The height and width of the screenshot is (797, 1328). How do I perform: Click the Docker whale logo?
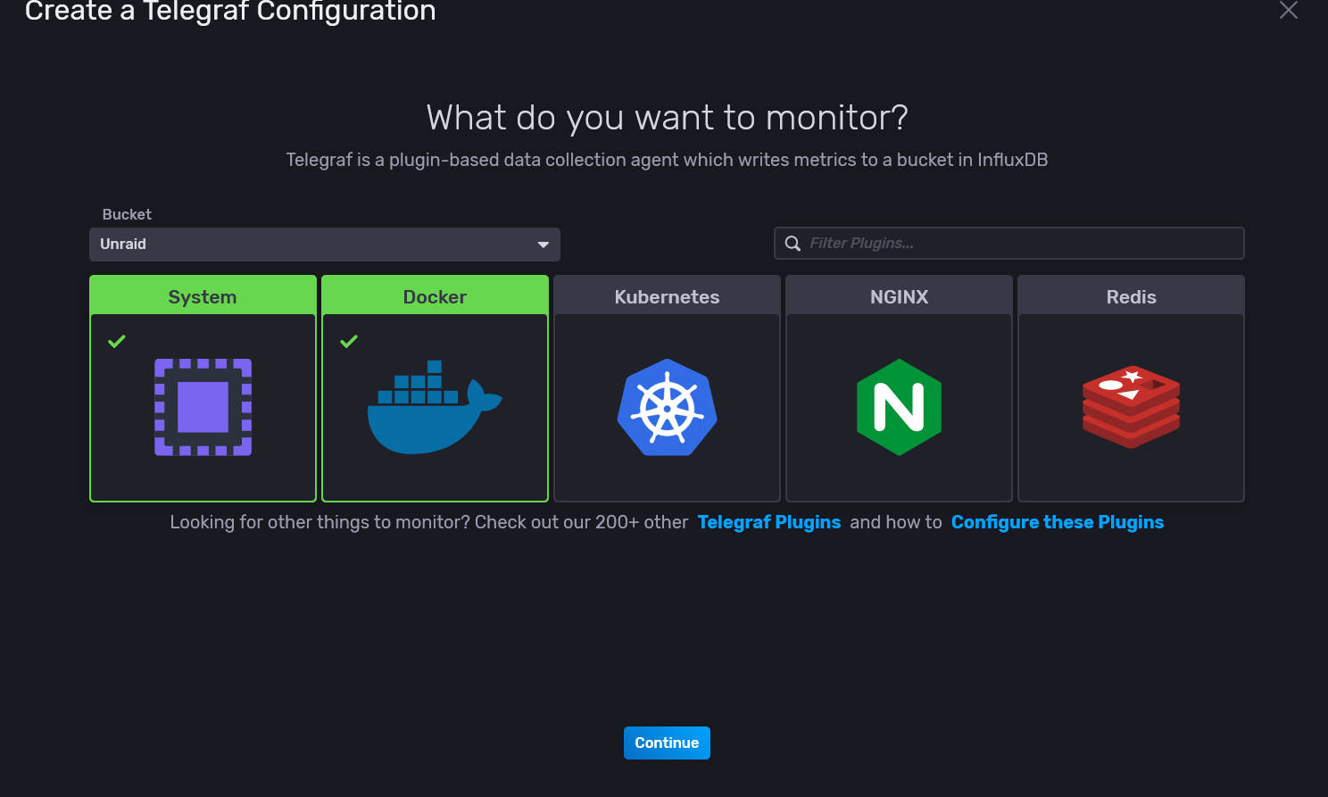435,407
